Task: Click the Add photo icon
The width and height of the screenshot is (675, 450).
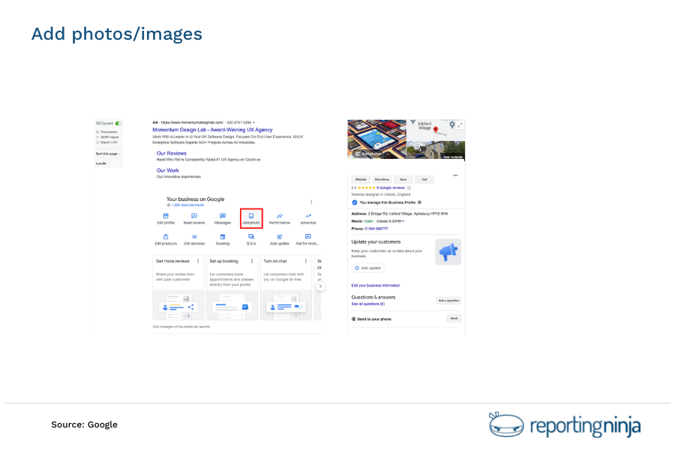Action: (251, 218)
